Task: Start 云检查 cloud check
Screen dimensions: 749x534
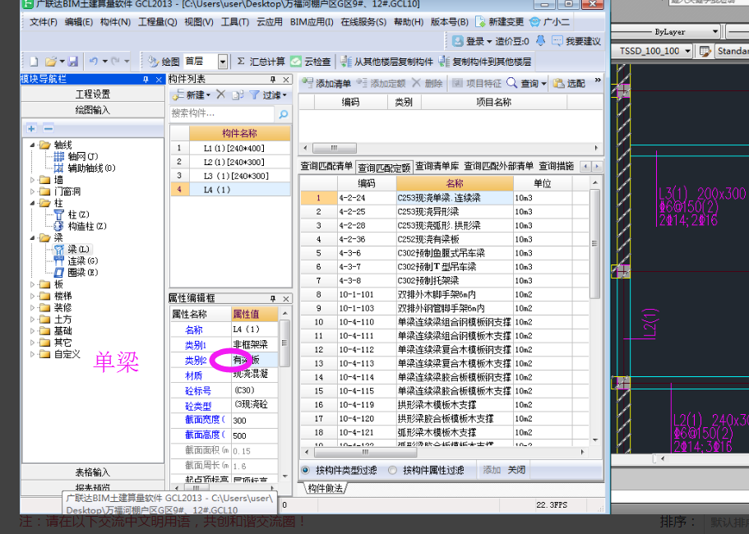Action: tap(311, 61)
